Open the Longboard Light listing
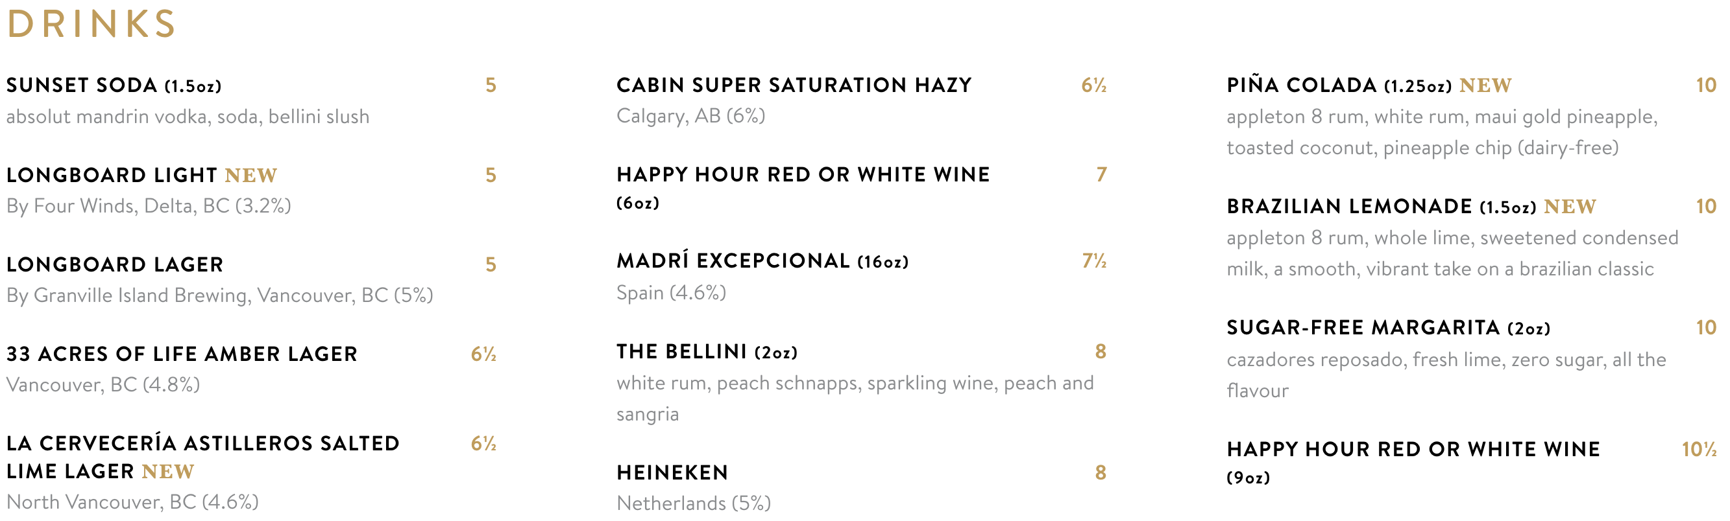The image size is (1730, 521). tap(141, 175)
